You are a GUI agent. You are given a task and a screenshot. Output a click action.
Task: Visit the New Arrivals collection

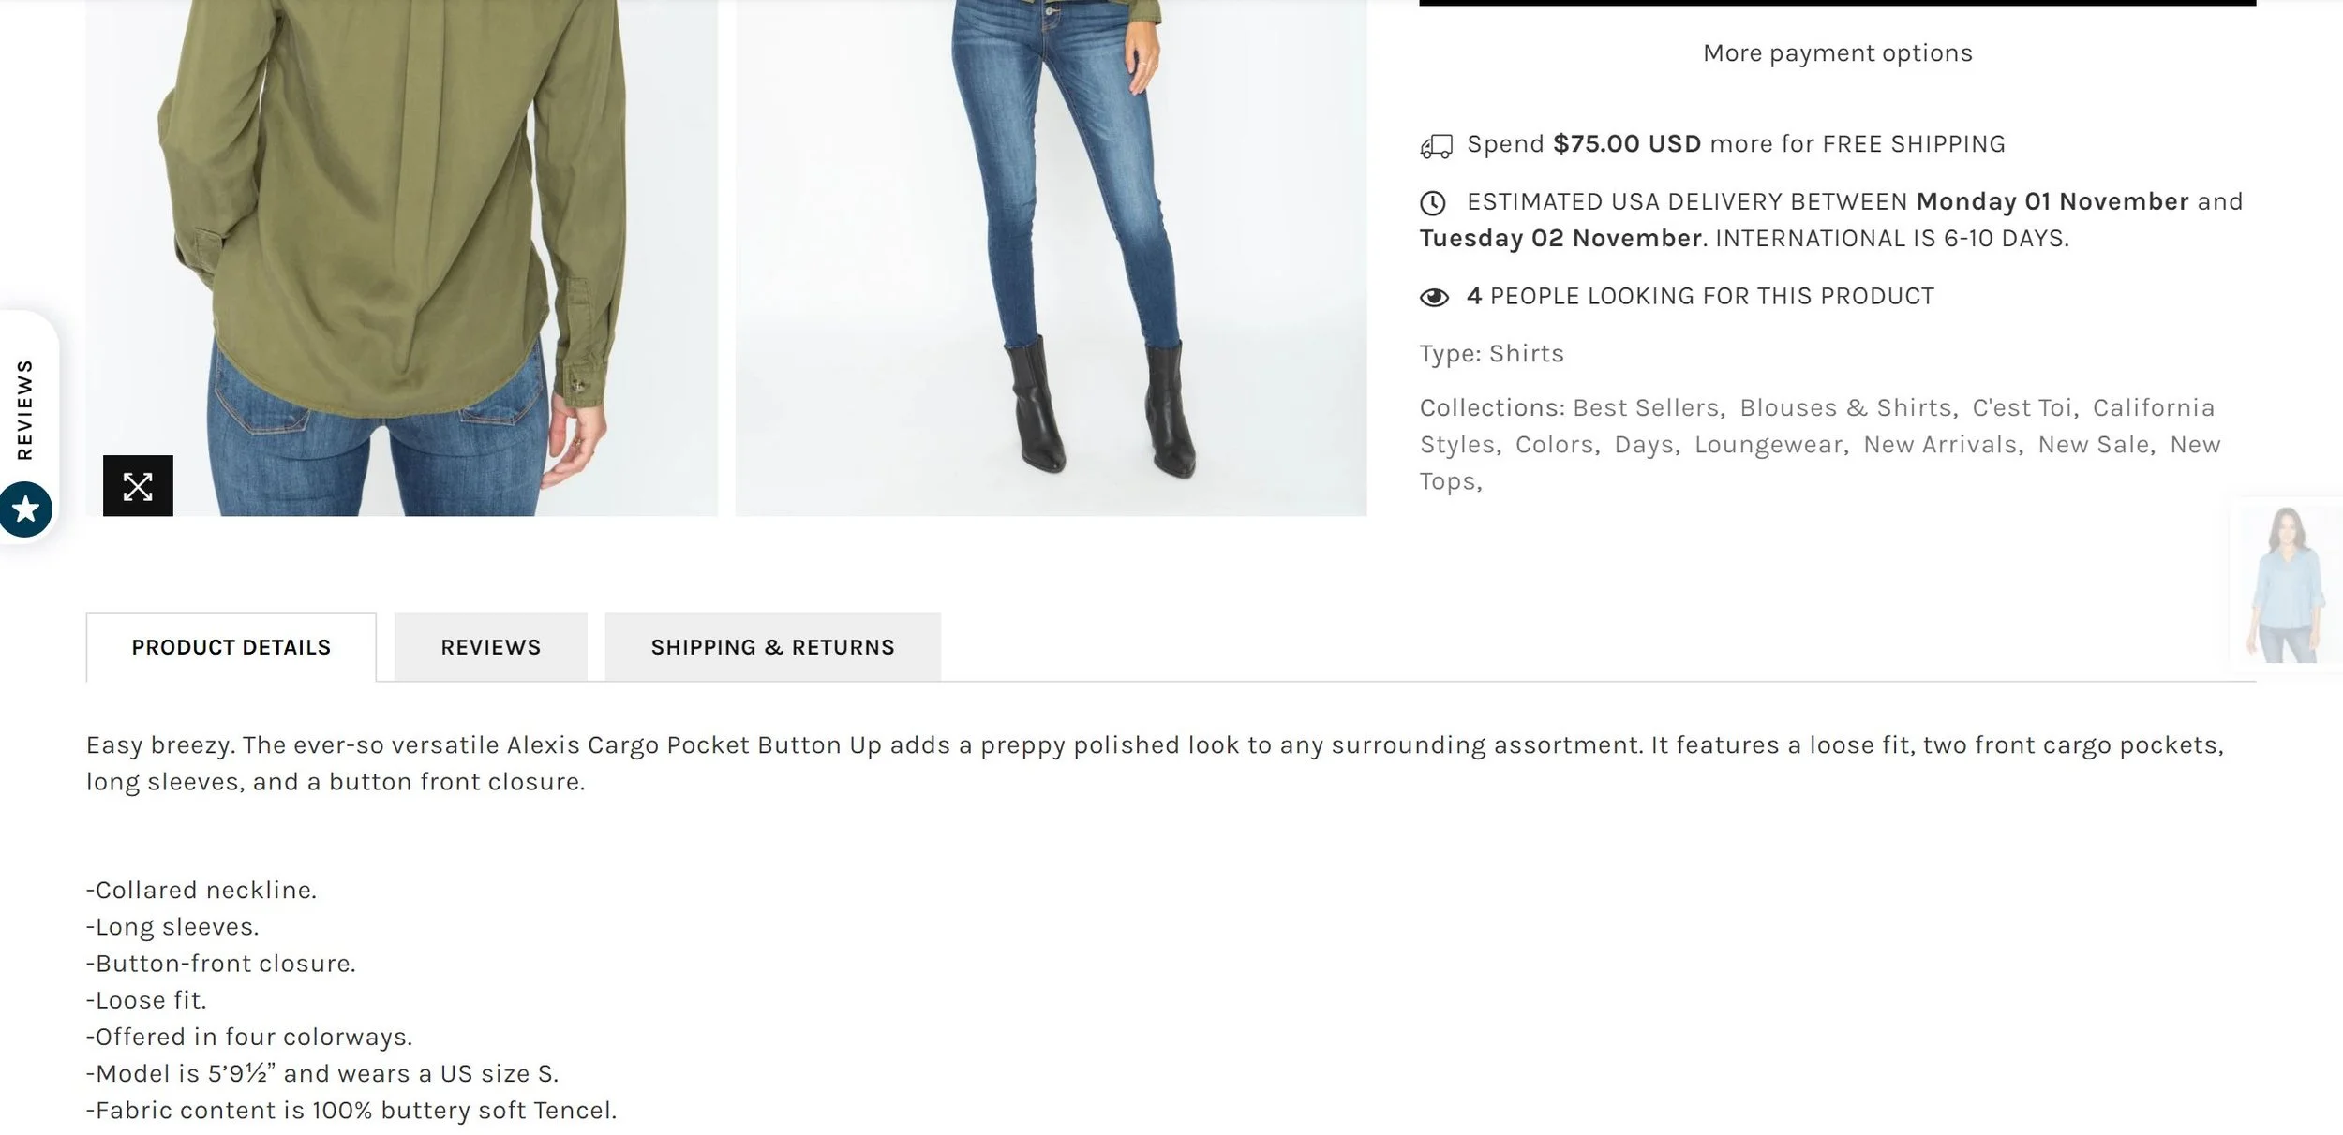pyautogui.click(x=1940, y=444)
